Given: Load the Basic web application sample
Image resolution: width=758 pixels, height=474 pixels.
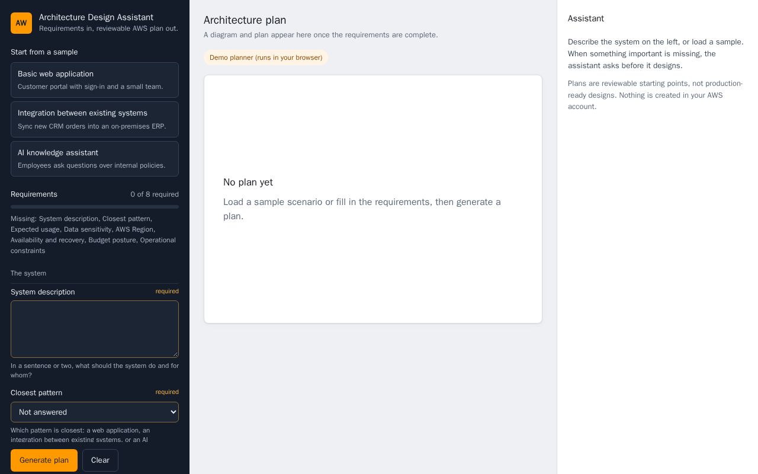Looking at the screenshot, I should (x=95, y=80).
